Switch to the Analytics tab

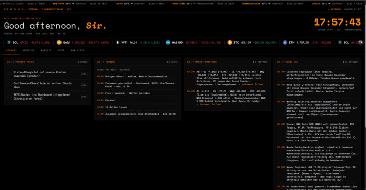click(x=77, y=50)
